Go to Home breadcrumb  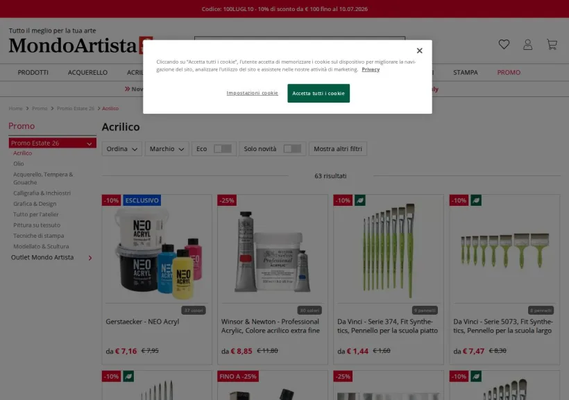15,108
